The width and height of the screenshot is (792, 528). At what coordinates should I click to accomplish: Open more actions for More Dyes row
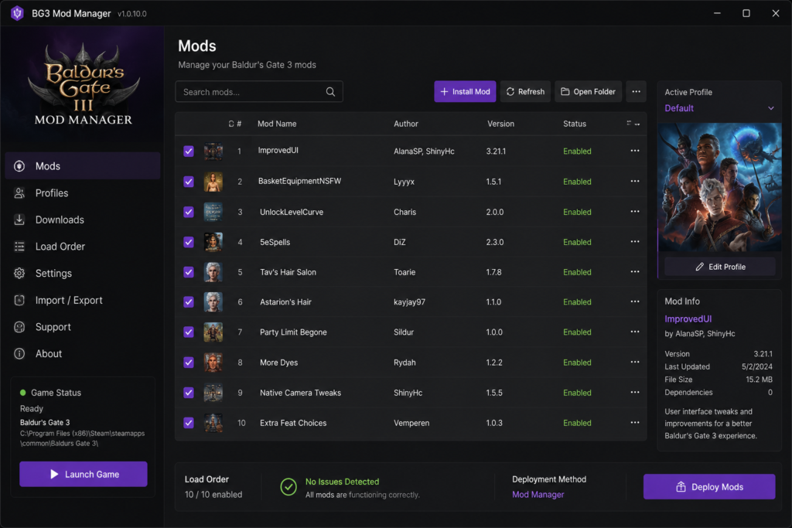635,362
